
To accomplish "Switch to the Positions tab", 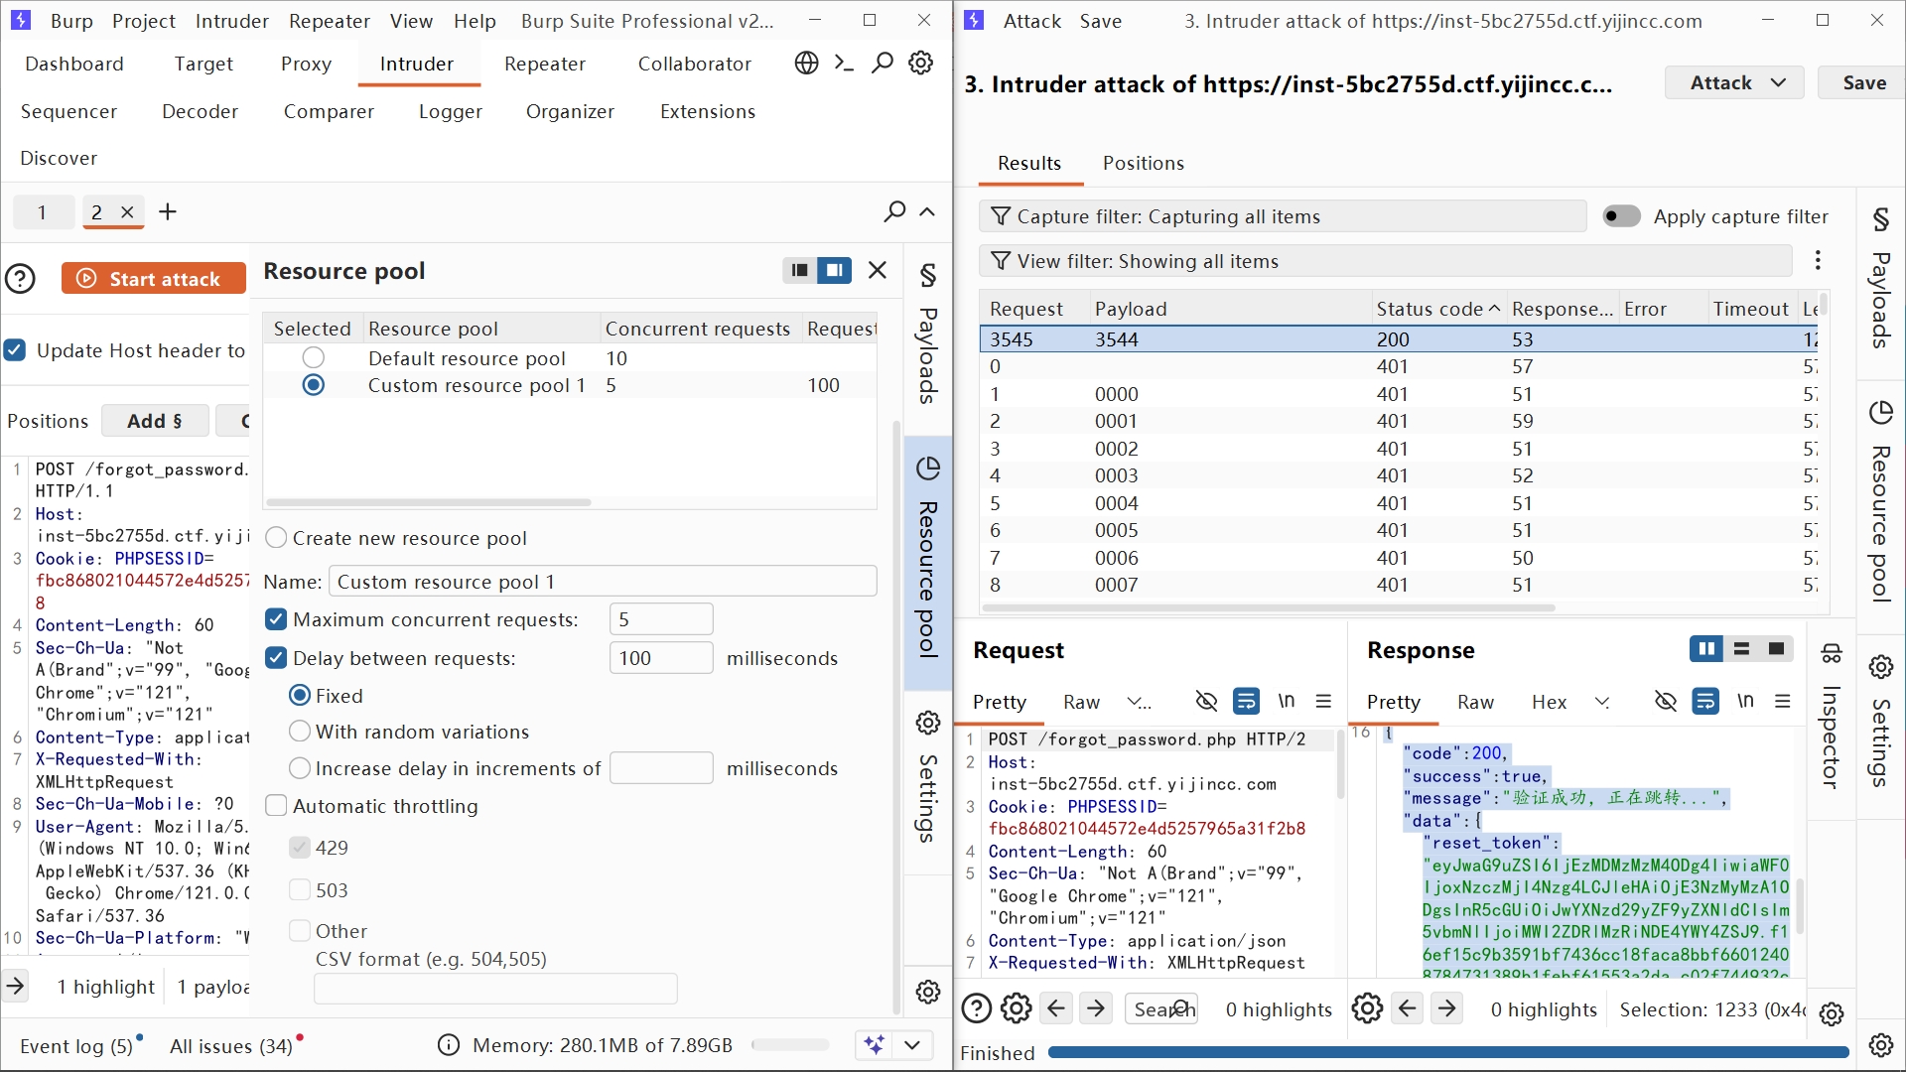I will [x=1143, y=163].
